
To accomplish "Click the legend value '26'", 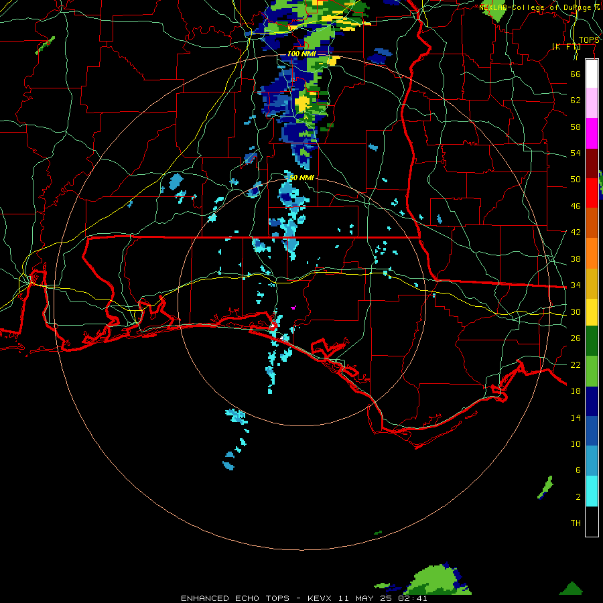I will pos(576,338).
